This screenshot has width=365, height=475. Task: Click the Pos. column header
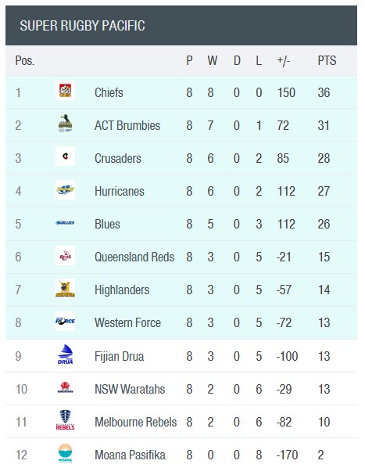[25, 60]
